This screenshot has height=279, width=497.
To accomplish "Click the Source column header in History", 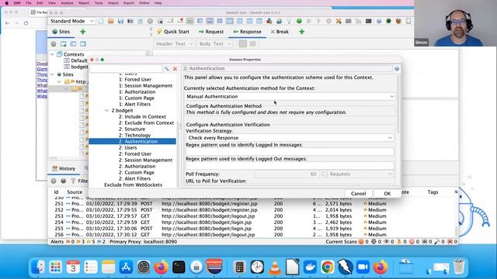I will [x=75, y=192].
